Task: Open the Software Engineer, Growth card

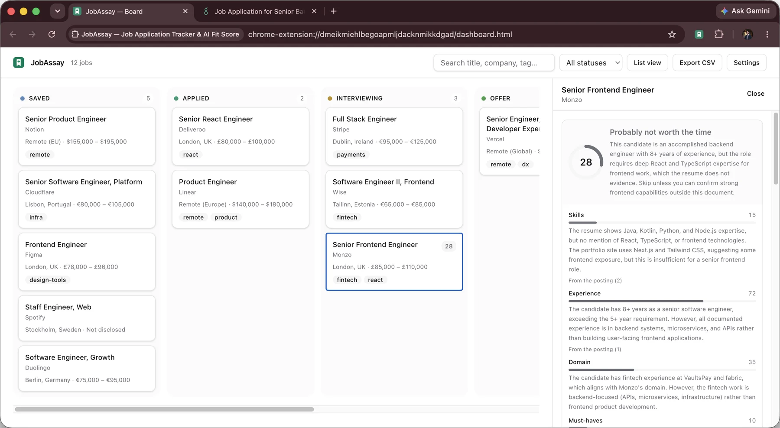Action: (x=87, y=369)
